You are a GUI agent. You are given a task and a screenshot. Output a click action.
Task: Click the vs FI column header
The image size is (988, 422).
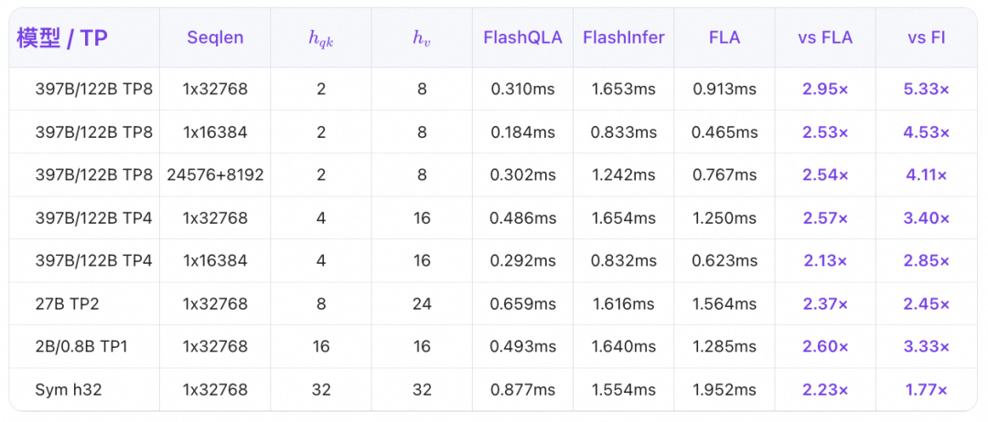pyautogui.click(x=926, y=37)
